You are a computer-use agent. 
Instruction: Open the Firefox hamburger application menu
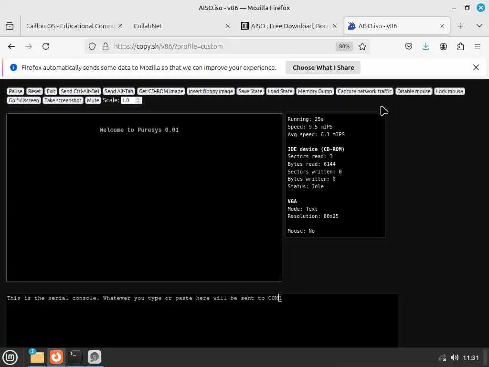click(x=478, y=46)
